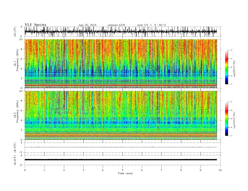Screen dimensions: 248x191
Task: Click the '6' kHz tick on ch.2 axis
Action: (22, 110)
